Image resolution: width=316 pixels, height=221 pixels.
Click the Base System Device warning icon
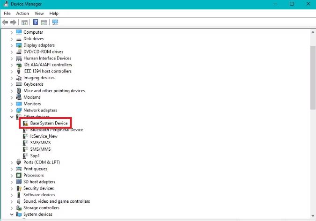pyautogui.click(x=25, y=123)
